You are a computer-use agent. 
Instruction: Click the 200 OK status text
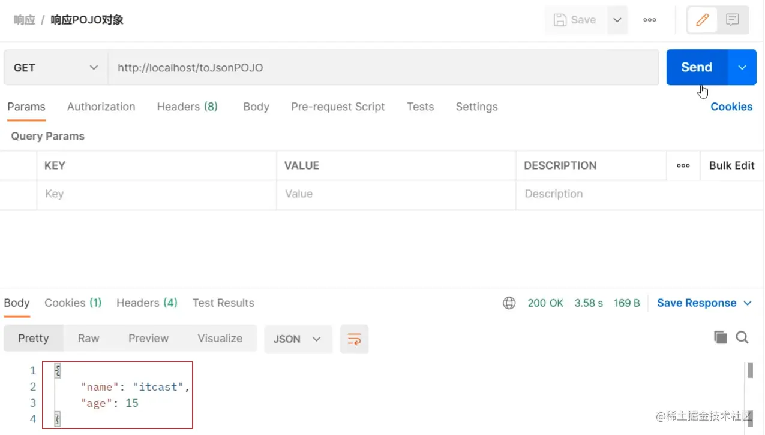tap(545, 303)
